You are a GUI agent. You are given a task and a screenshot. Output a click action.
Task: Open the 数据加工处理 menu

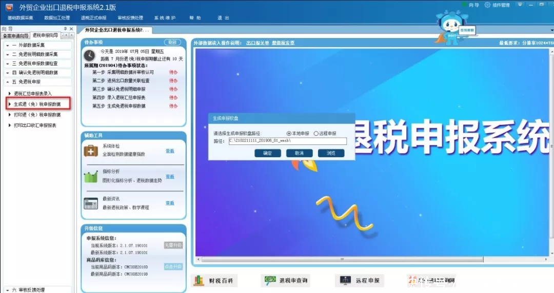pos(57,18)
